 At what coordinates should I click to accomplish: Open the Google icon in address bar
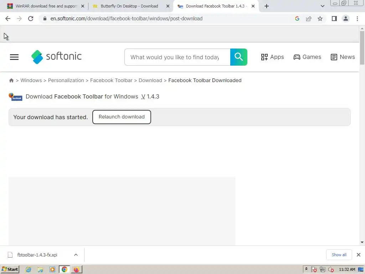coord(297,19)
